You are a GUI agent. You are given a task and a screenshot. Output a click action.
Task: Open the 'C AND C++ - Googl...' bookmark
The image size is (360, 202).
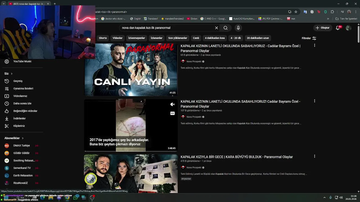(213, 19)
